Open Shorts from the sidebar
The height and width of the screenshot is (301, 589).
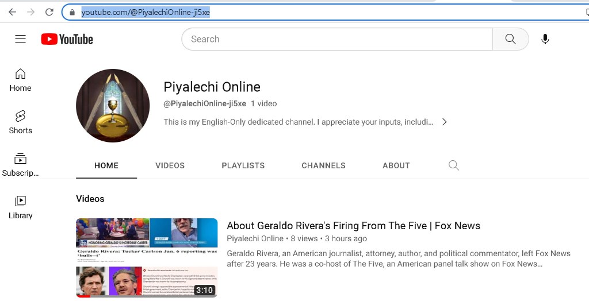20,122
